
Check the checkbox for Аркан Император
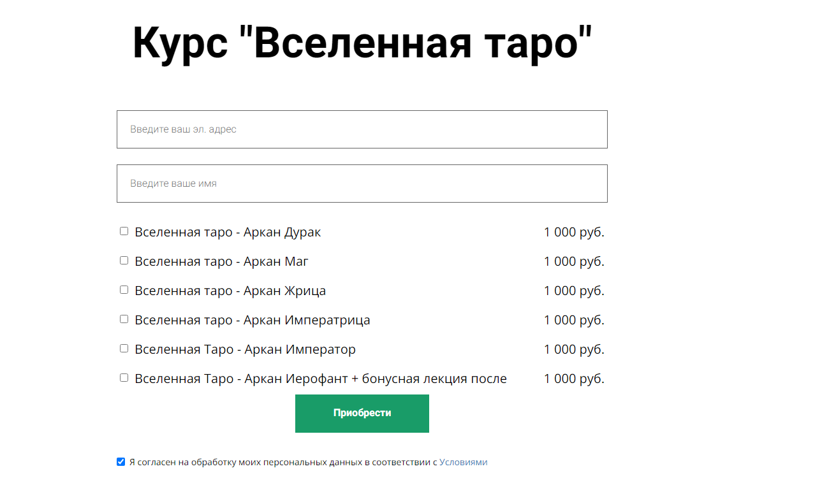pyautogui.click(x=124, y=348)
